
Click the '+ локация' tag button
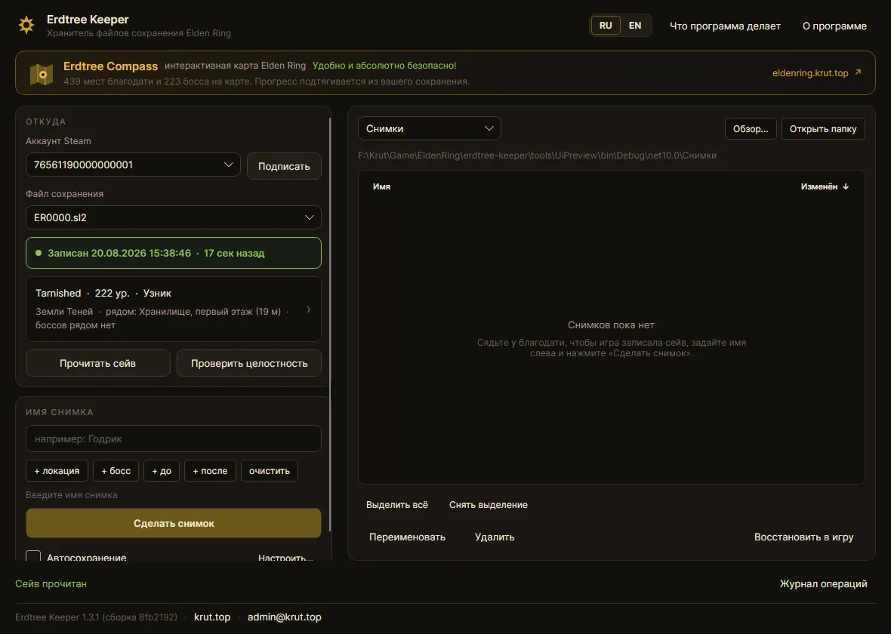tap(57, 470)
